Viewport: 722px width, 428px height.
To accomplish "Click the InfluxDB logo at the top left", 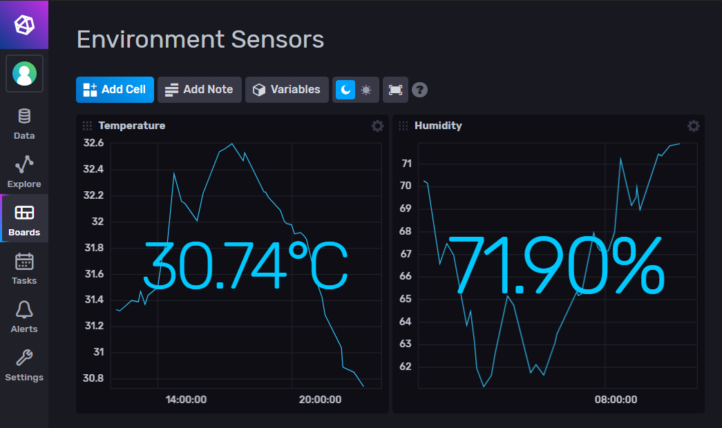I will point(23,24).
